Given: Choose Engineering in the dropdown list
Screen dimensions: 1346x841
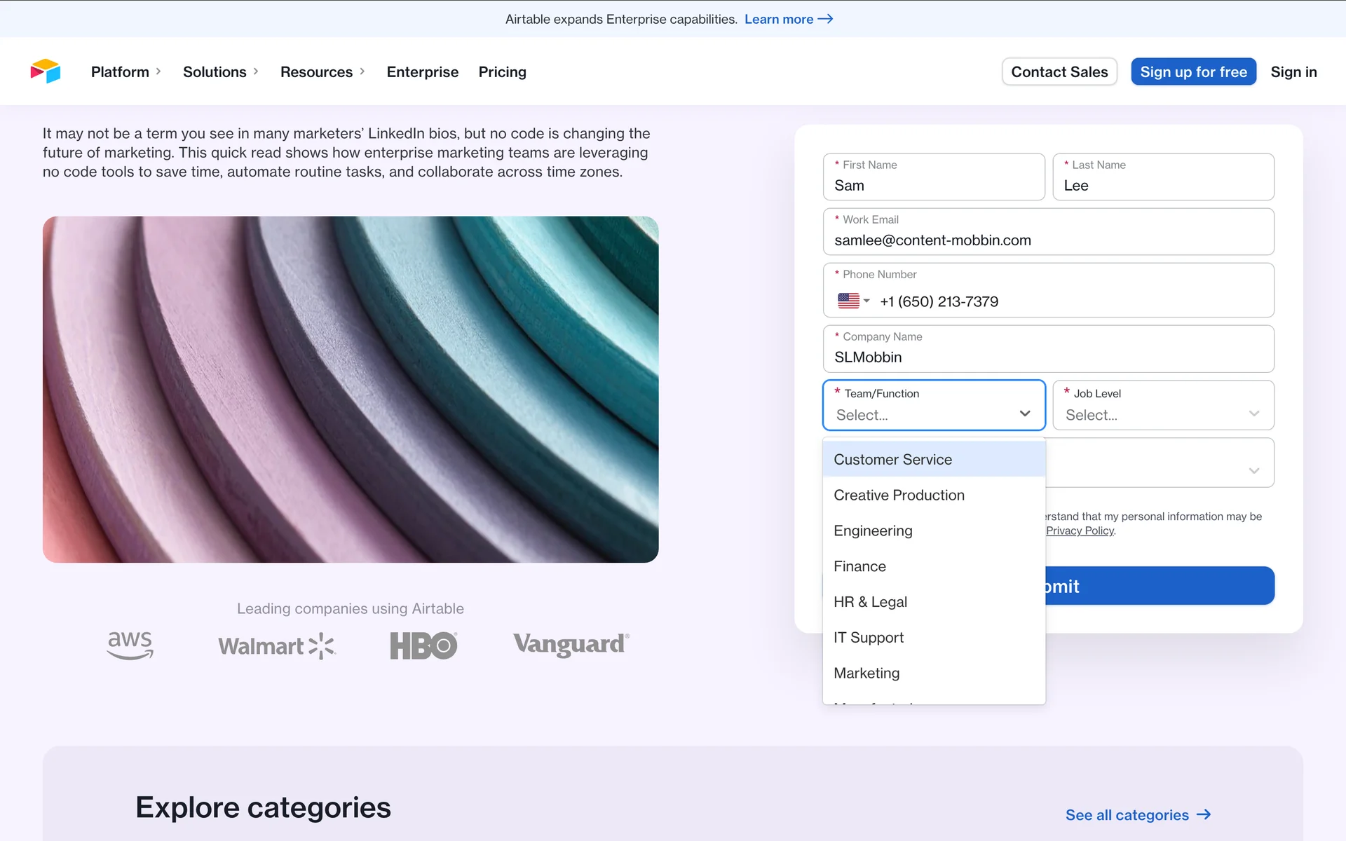Looking at the screenshot, I should pyautogui.click(x=873, y=531).
